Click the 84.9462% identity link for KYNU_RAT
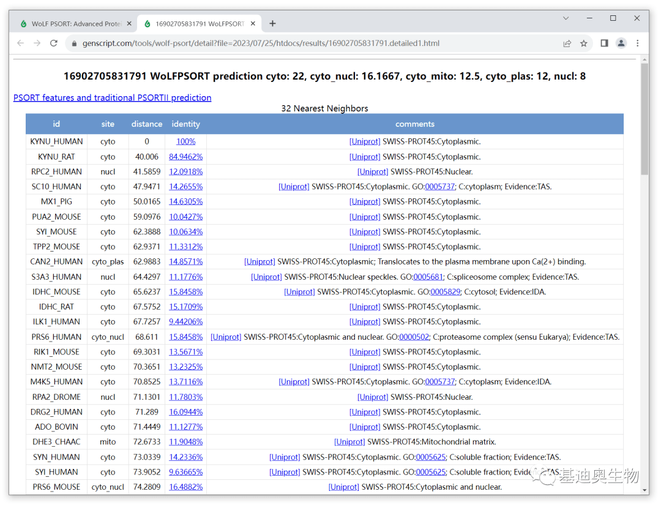This screenshot has width=661, height=505. (x=185, y=157)
